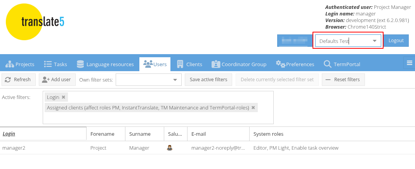
Task: Open the Projects tab
Action: click(20, 64)
